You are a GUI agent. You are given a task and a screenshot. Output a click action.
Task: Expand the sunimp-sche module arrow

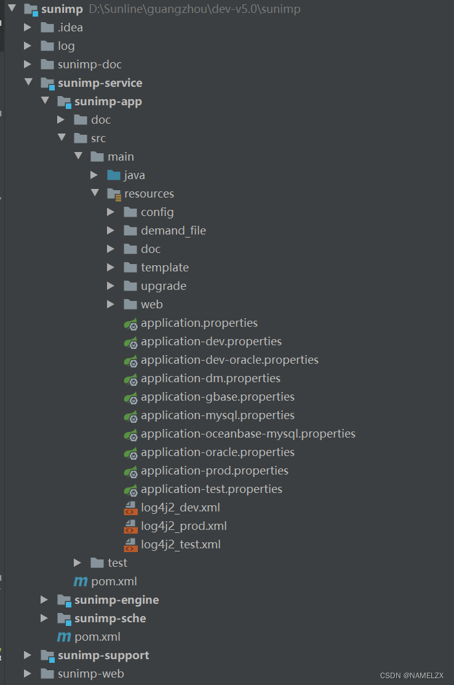44,618
